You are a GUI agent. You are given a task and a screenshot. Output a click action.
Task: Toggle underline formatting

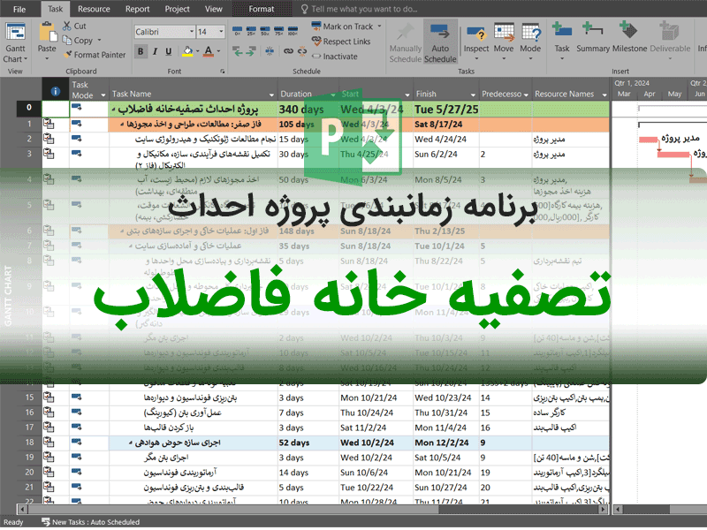[x=168, y=51]
